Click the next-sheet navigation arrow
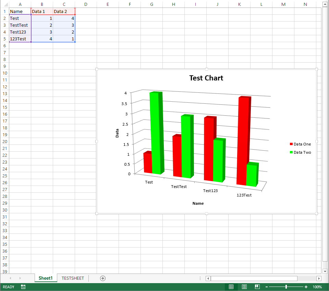329x291 pixels. tap(20, 278)
